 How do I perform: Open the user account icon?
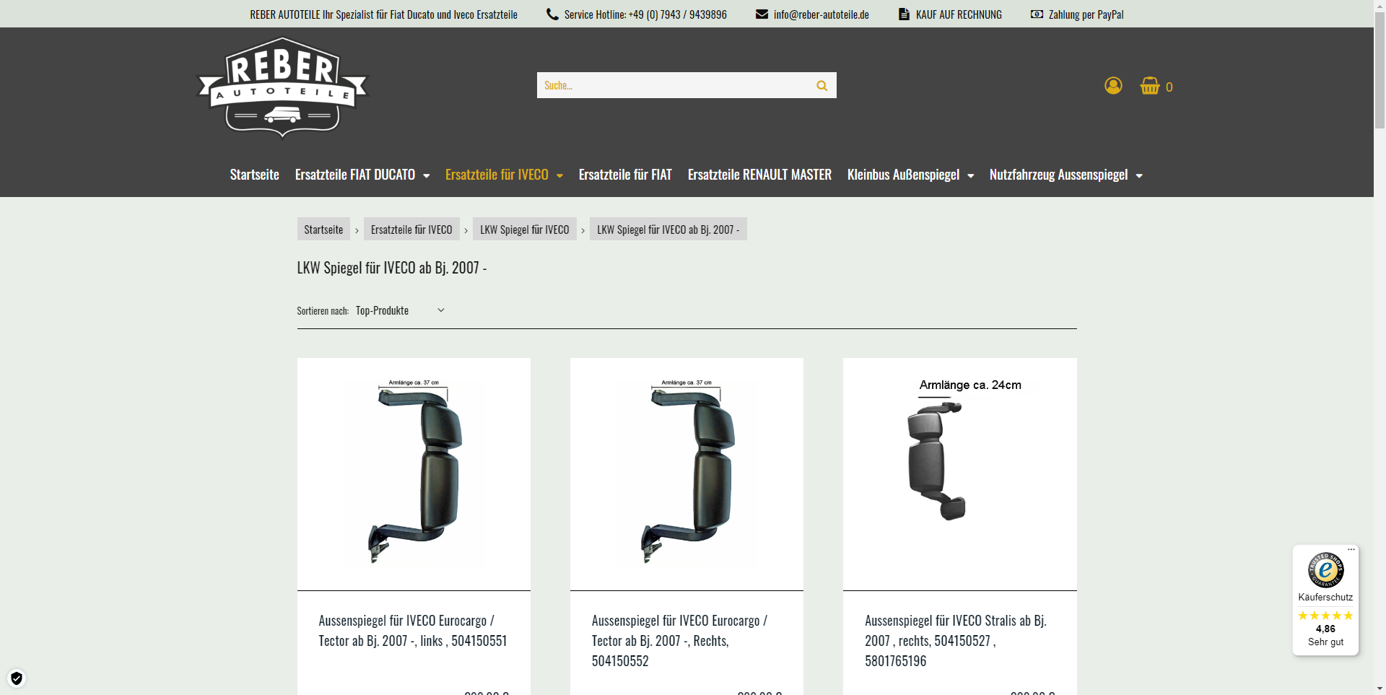tap(1113, 86)
